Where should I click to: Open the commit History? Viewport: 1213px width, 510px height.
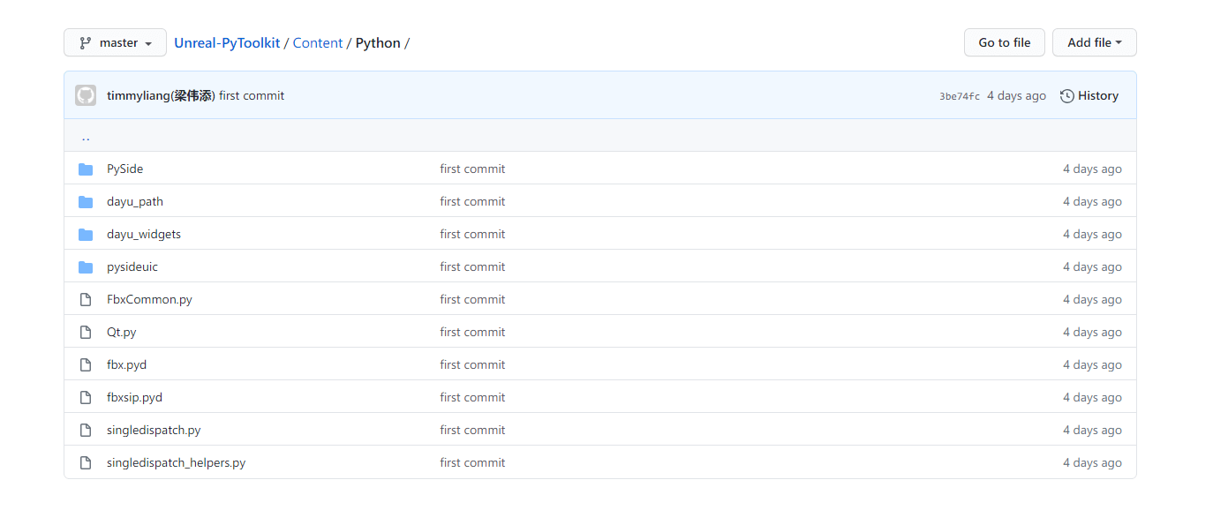pos(1089,95)
